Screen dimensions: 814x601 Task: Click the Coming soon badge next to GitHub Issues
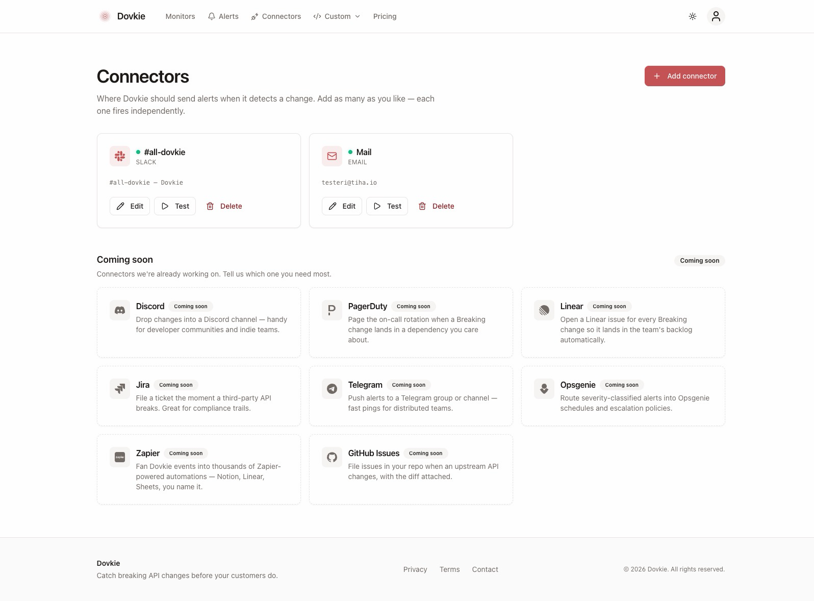tap(425, 454)
